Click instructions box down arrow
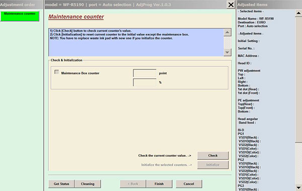This screenshot has width=302, height=191. [228, 52]
